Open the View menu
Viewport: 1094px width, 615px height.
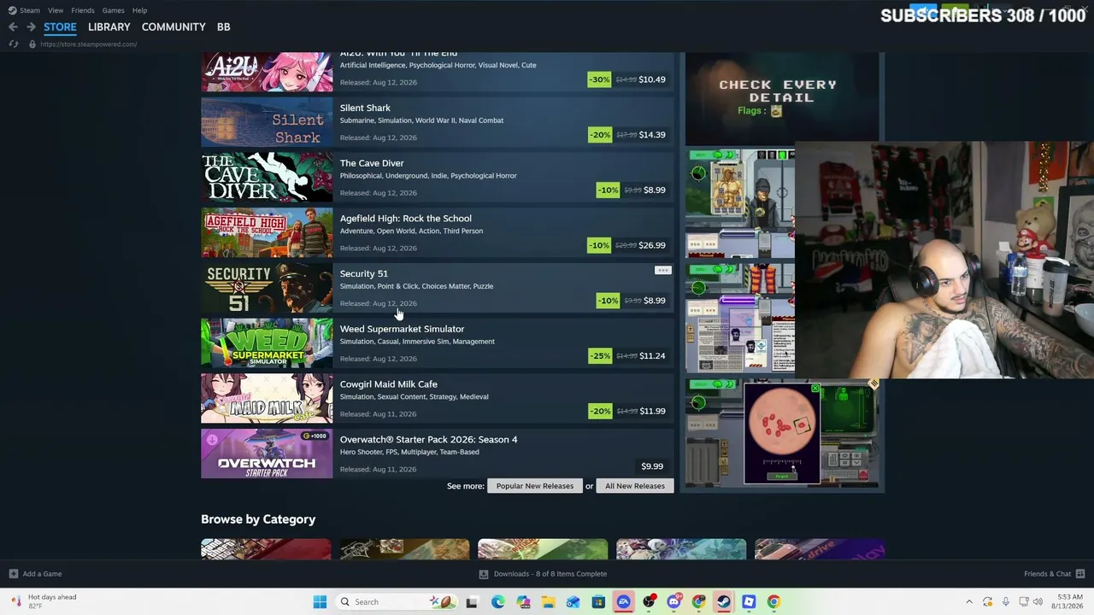pyautogui.click(x=56, y=10)
